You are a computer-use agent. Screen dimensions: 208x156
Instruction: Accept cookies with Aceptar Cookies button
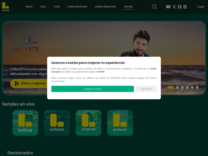coord(93,89)
